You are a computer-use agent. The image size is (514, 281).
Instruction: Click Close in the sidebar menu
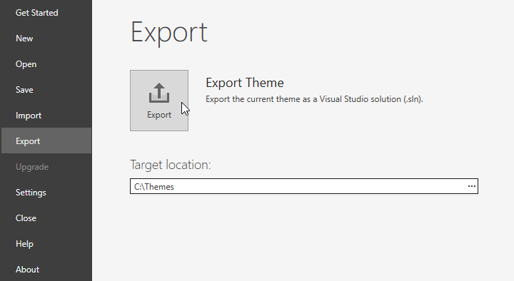46,218
